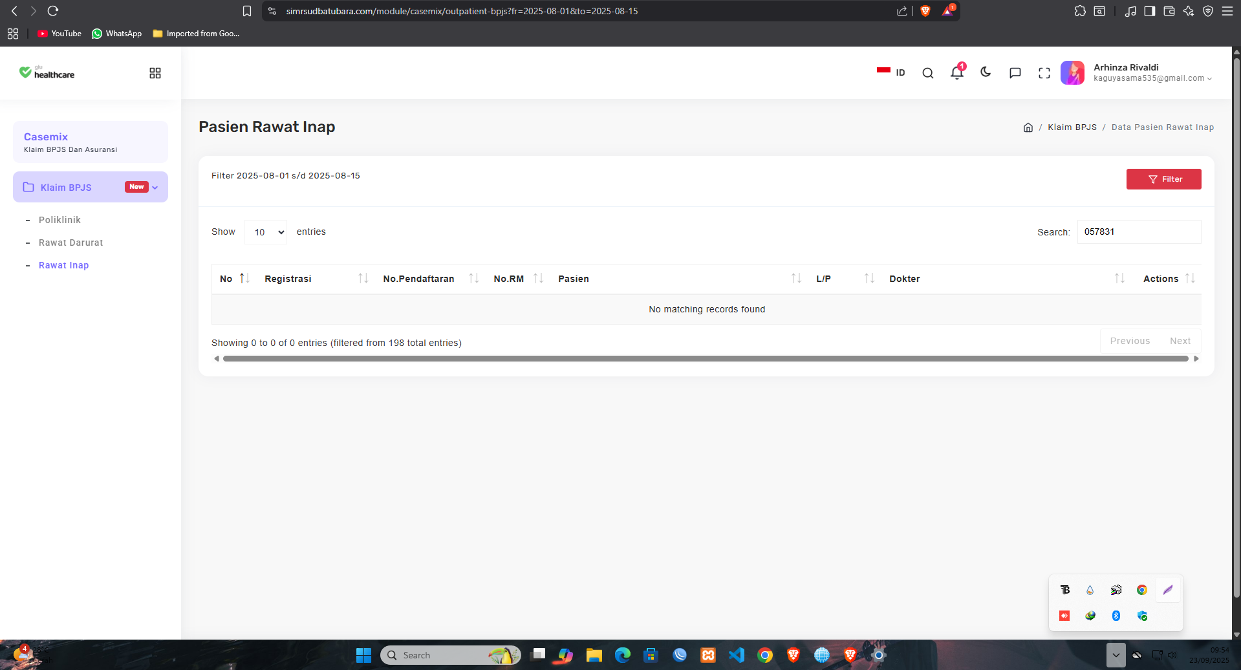Open the notifications bell in the header
The image size is (1241, 670).
coord(957,72)
